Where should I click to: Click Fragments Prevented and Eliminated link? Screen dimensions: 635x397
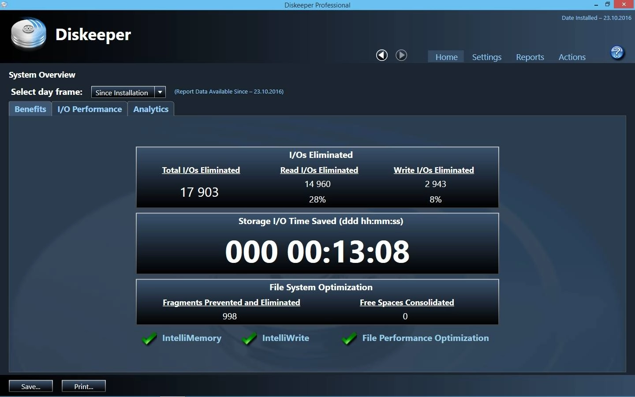[x=232, y=303]
